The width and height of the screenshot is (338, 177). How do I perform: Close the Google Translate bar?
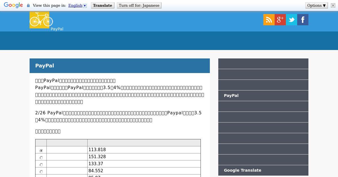tap(333, 5)
